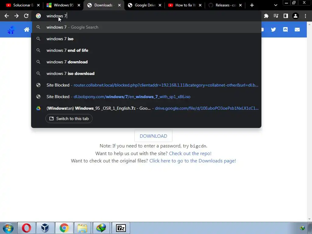
Task: Open the media control toolbar icon
Action: pos(276,16)
